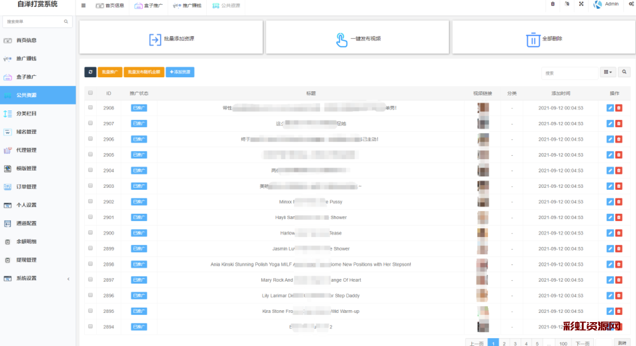Screen dimensions: 636x346
Task: Click the refresh table icon button
Action: tap(90, 72)
